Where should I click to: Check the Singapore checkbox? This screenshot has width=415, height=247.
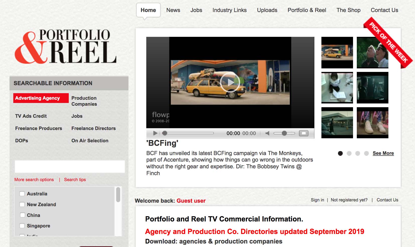tap(22, 226)
